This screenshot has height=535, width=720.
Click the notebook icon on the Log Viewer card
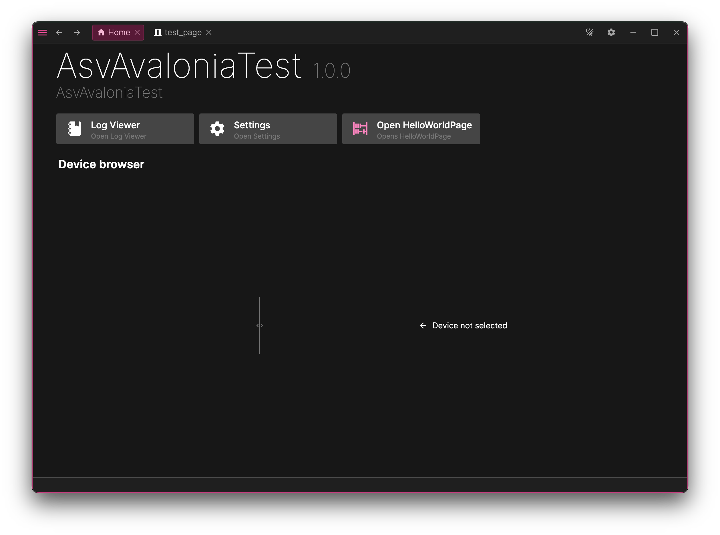(x=75, y=129)
